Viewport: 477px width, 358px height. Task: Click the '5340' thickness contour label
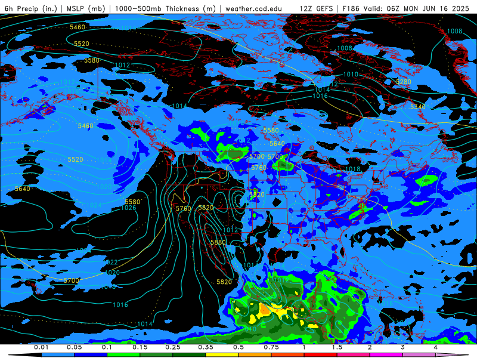coord(418,107)
